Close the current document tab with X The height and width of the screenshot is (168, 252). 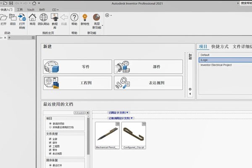click(x=5, y=38)
